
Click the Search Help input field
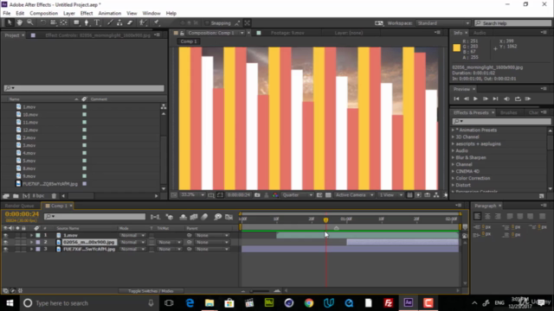pyautogui.click(x=512, y=23)
